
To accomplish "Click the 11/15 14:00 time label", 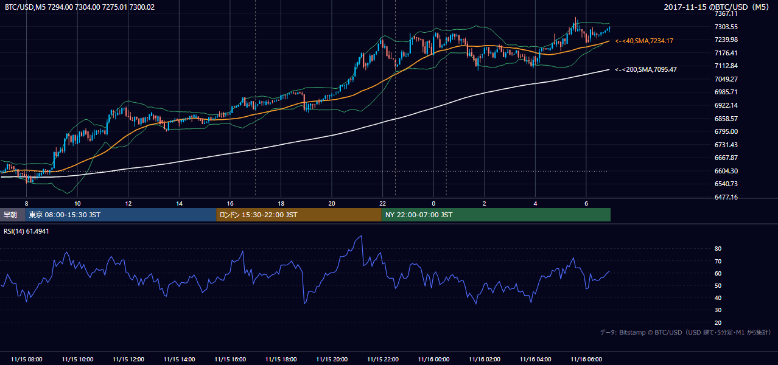I will point(179,360).
